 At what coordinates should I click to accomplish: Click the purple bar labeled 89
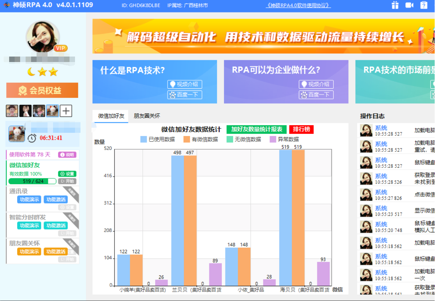point(215,274)
